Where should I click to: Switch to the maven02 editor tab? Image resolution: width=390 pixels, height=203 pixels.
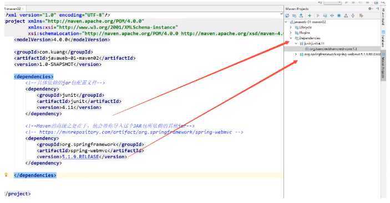click(x=14, y=9)
